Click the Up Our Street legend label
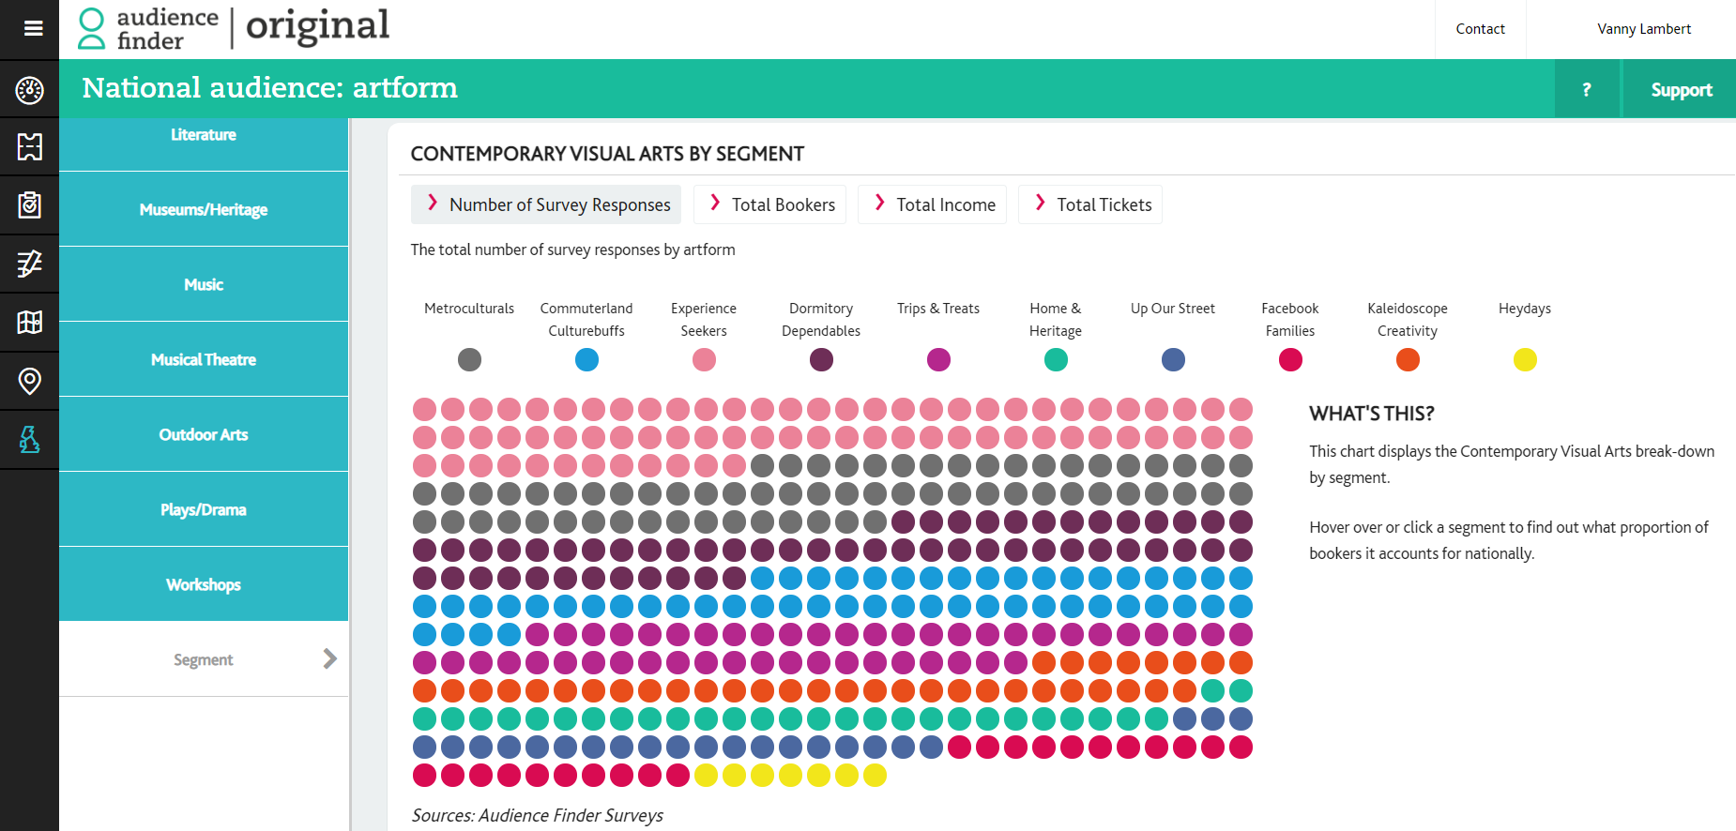The width and height of the screenshot is (1736, 831). 1173,309
